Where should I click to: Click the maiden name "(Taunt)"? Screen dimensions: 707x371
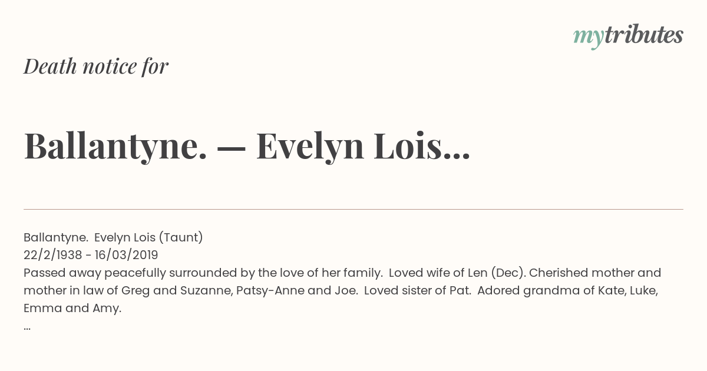181,237
